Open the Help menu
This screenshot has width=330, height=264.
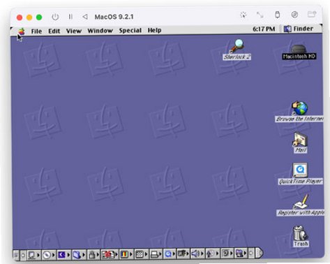click(x=154, y=30)
